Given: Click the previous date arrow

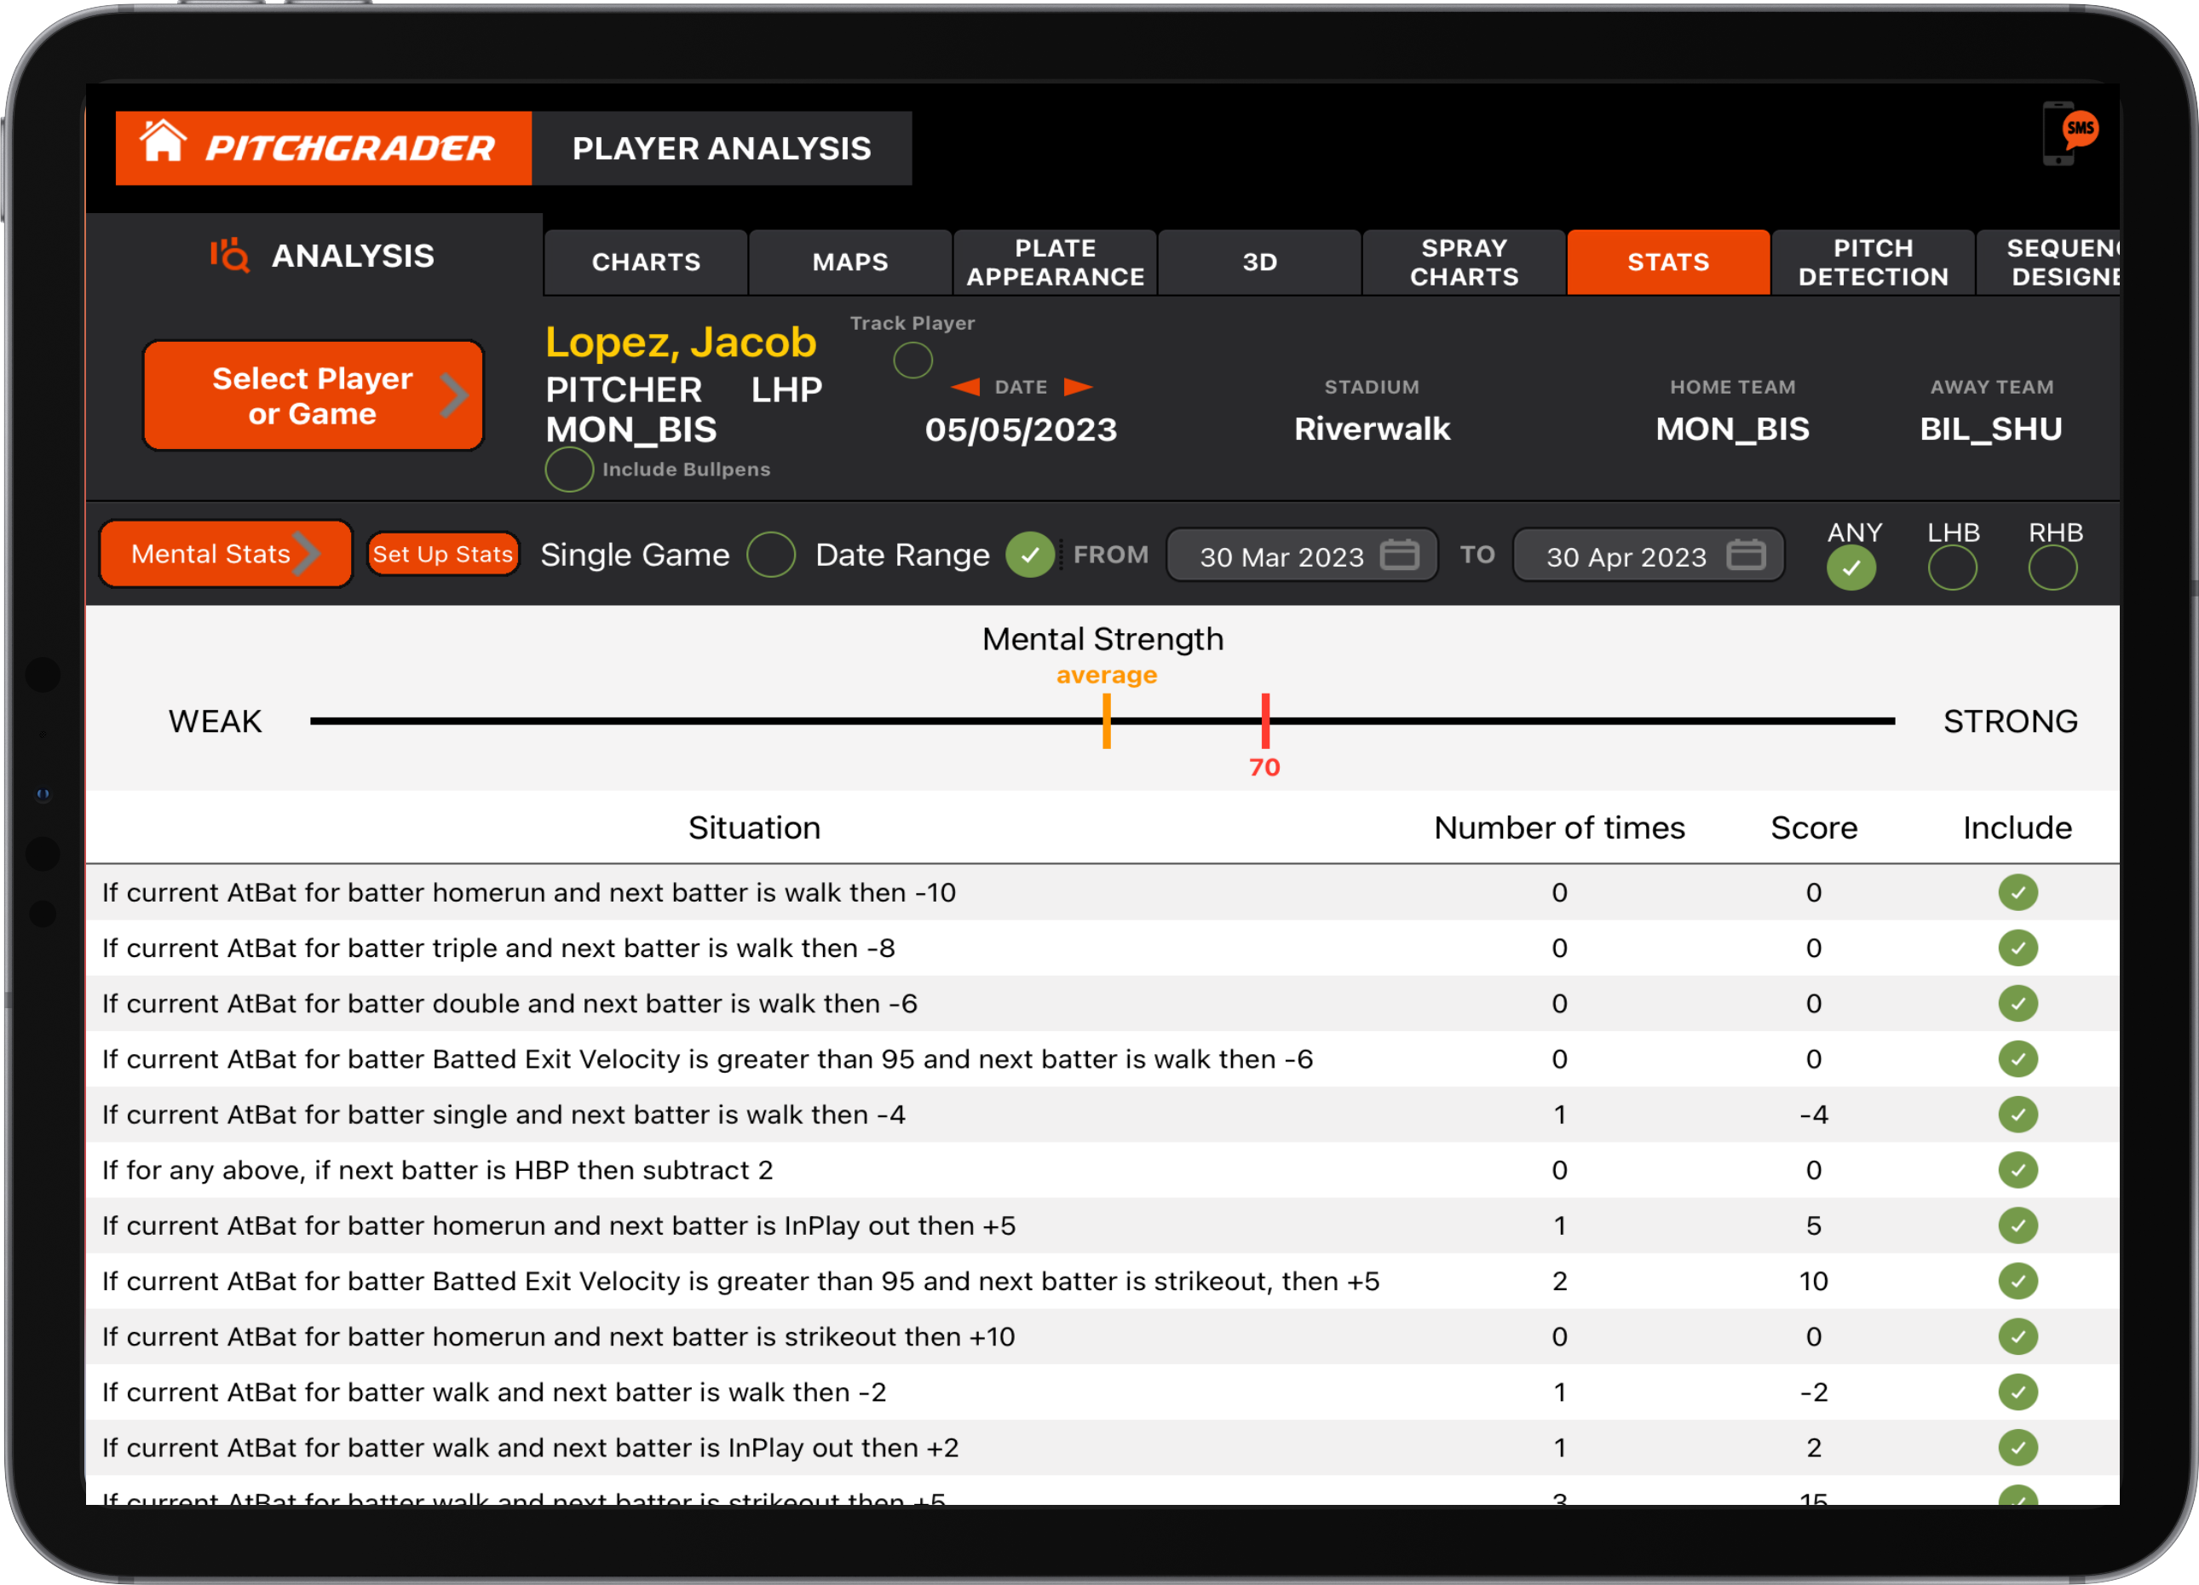Looking at the screenshot, I should point(964,387).
